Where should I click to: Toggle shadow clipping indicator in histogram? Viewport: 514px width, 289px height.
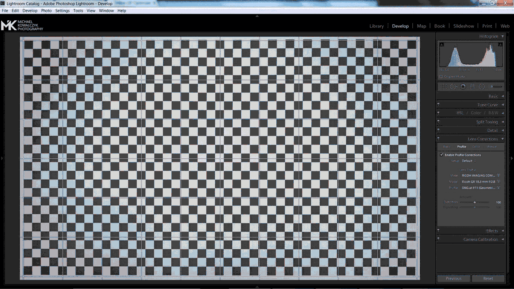click(x=442, y=45)
